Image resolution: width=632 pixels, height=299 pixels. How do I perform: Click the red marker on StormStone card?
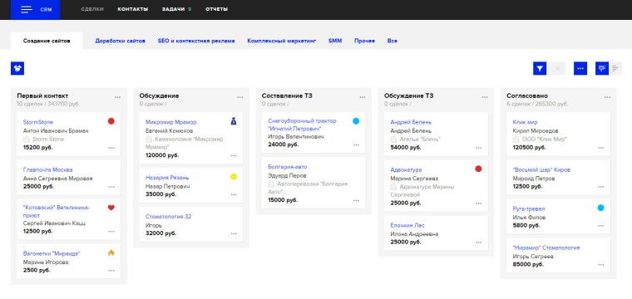(111, 121)
